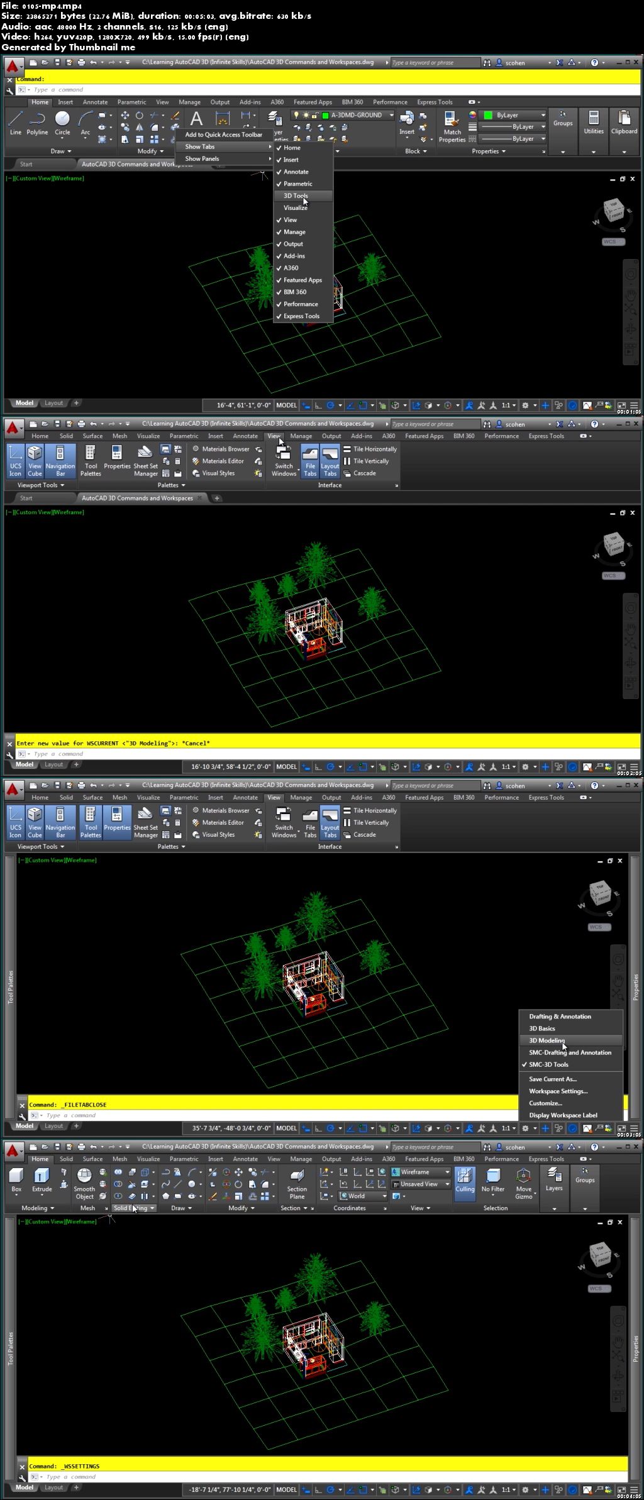Activate the Move Gizmo icon
This screenshot has height=1500, width=644.
pyautogui.click(x=523, y=1183)
